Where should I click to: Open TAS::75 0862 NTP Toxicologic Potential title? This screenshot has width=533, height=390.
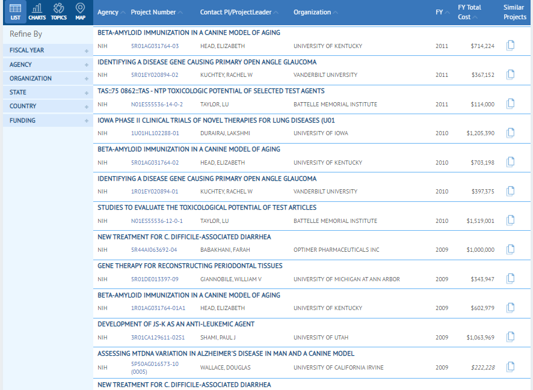pos(211,91)
